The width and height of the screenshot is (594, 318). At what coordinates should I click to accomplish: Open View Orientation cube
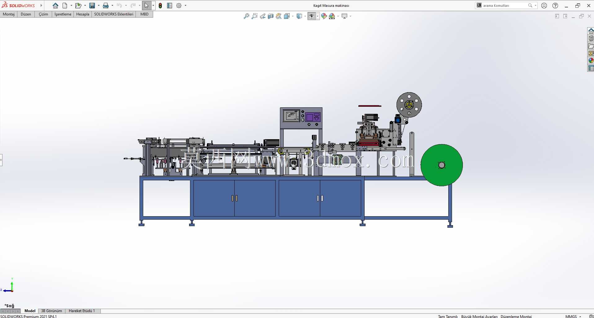point(287,16)
